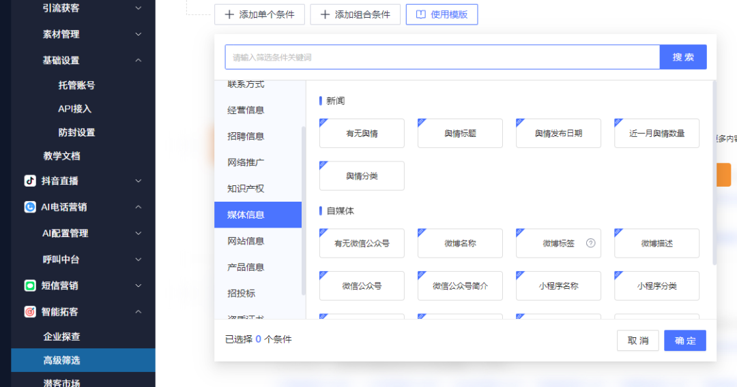Select the 舆情标题 filter condition
The image size is (737, 387).
click(460, 134)
